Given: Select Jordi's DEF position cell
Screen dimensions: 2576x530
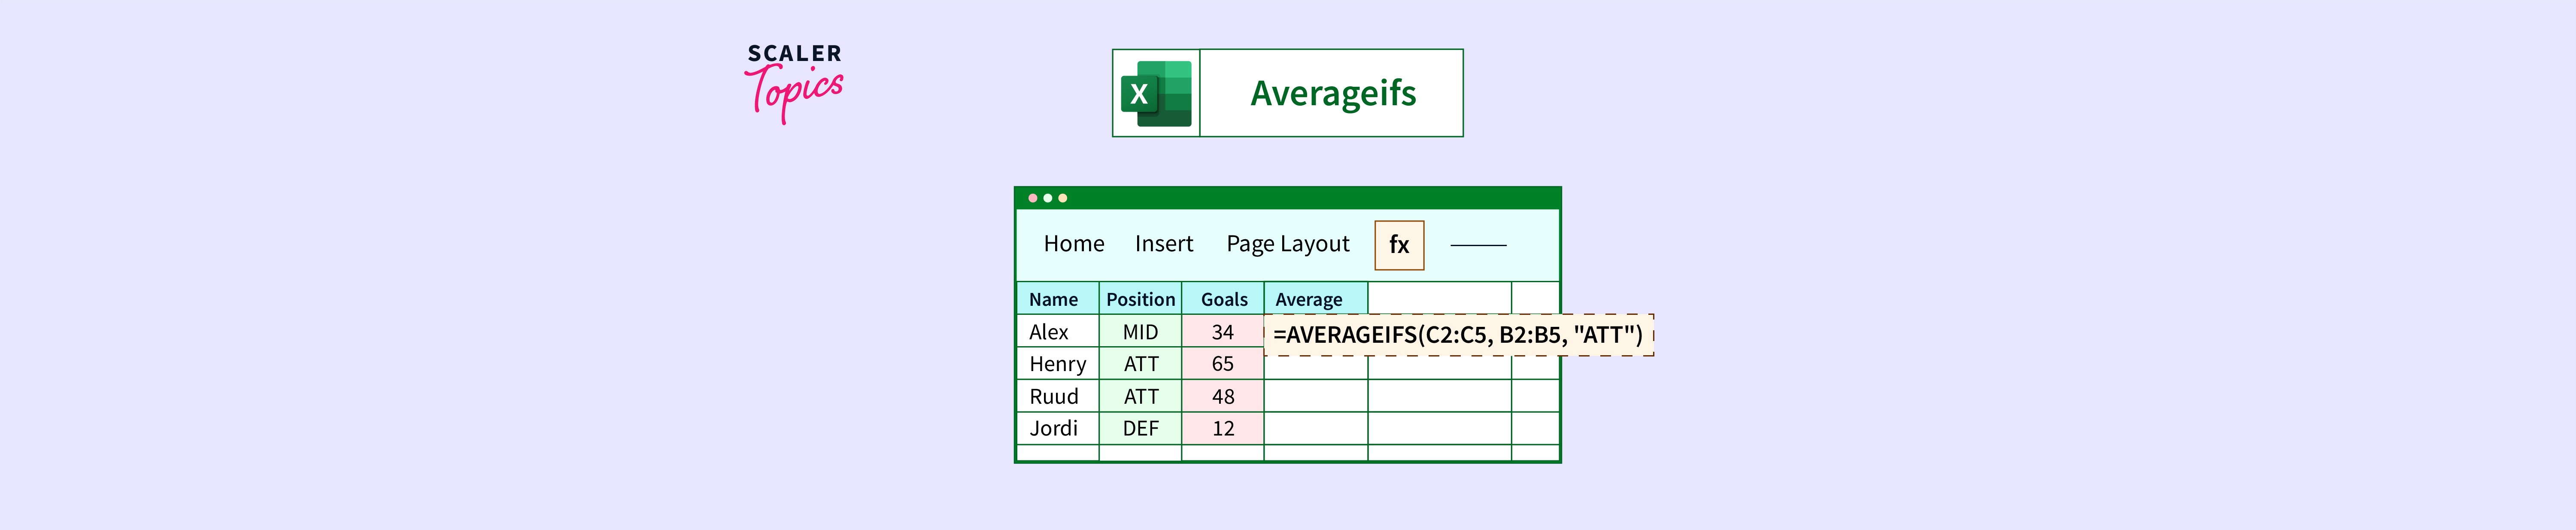Looking at the screenshot, I should 1140,429.
